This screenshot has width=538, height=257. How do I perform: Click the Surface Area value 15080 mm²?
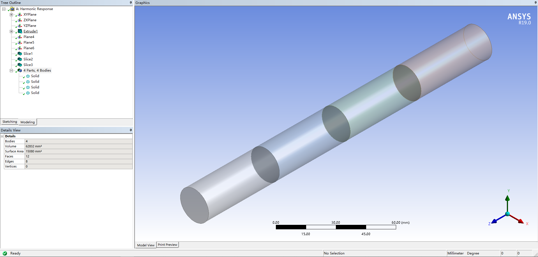coord(78,151)
